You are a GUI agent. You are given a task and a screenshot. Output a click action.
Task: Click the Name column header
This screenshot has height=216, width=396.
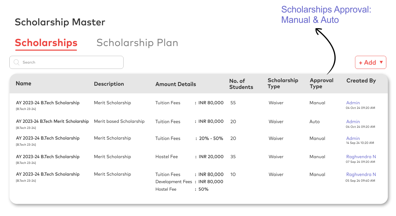24,84
